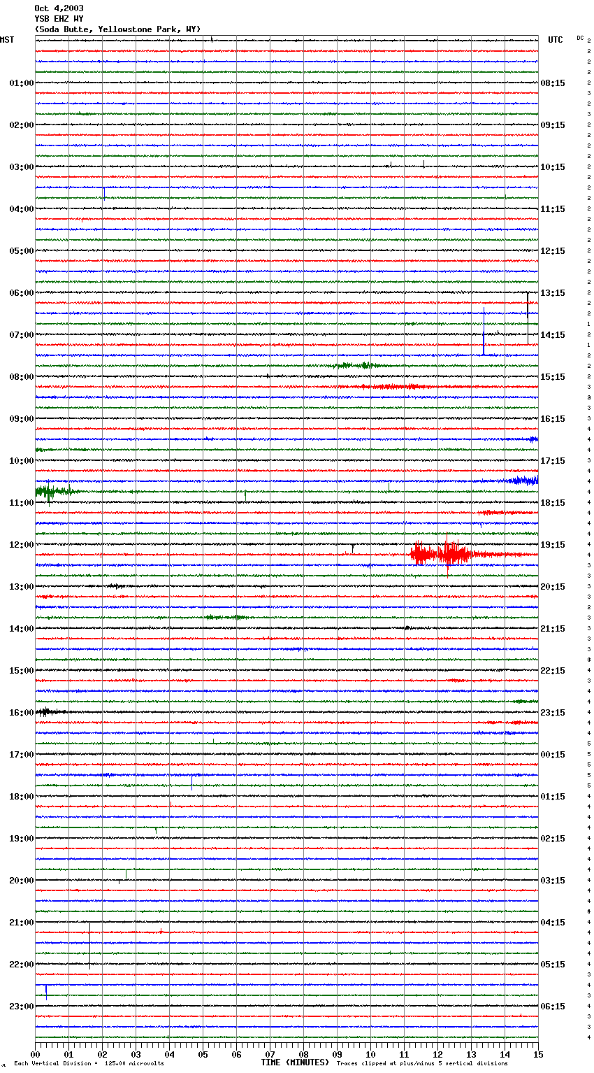Click the '08' minute tick label
594x1073 pixels.
tap(303, 1054)
